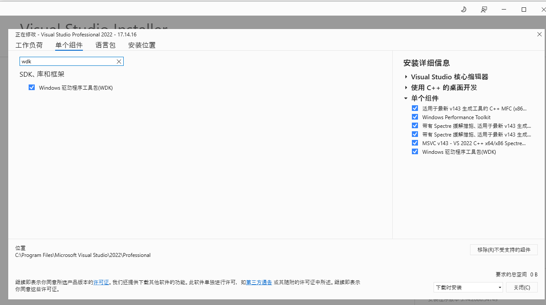
Task: Uncheck Windows 驱动程序工具包(WDK) in component list
Action: click(32, 87)
